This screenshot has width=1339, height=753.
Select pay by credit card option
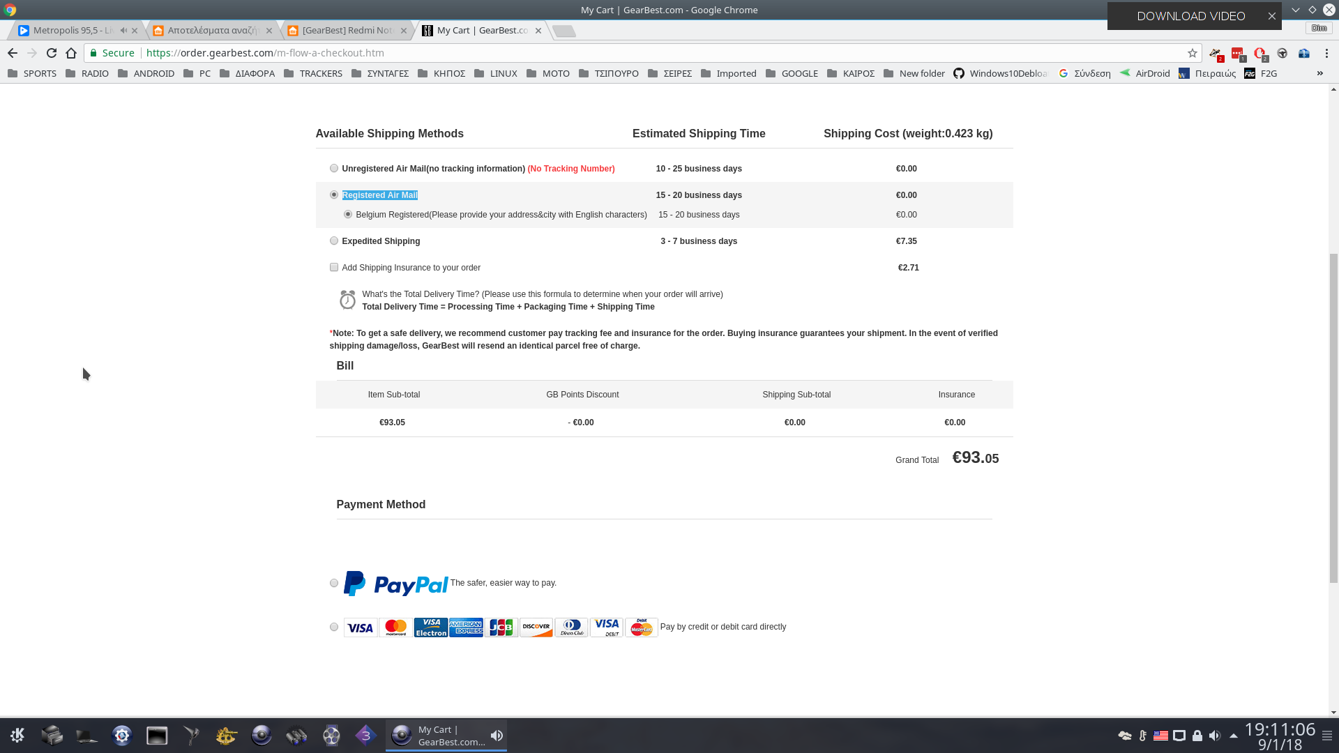pyautogui.click(x=334, y=627)
